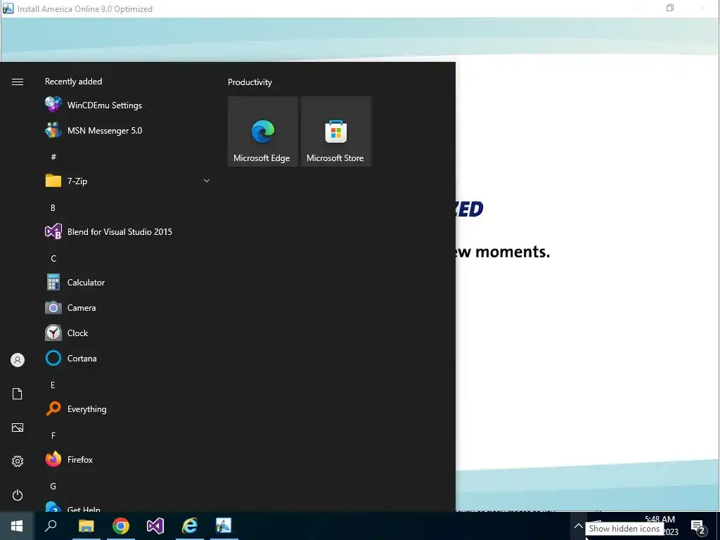
Task: Open the Camera app
Action: tap(128, 308)
